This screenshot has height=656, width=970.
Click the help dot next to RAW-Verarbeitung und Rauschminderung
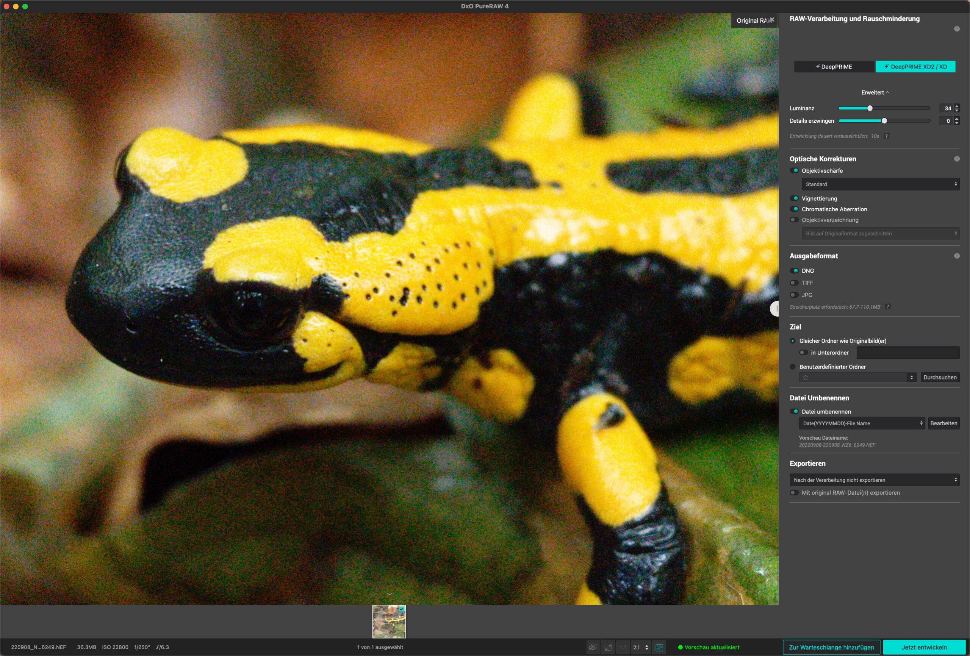957,29
